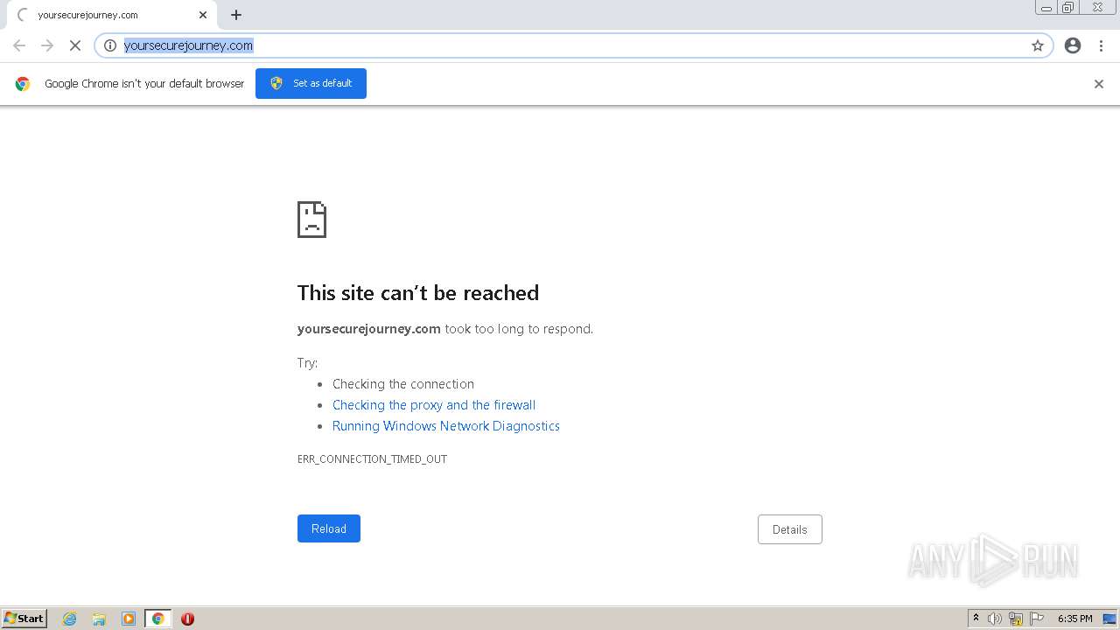Open the red Opera icon in taskbar

tap(187, 619)
